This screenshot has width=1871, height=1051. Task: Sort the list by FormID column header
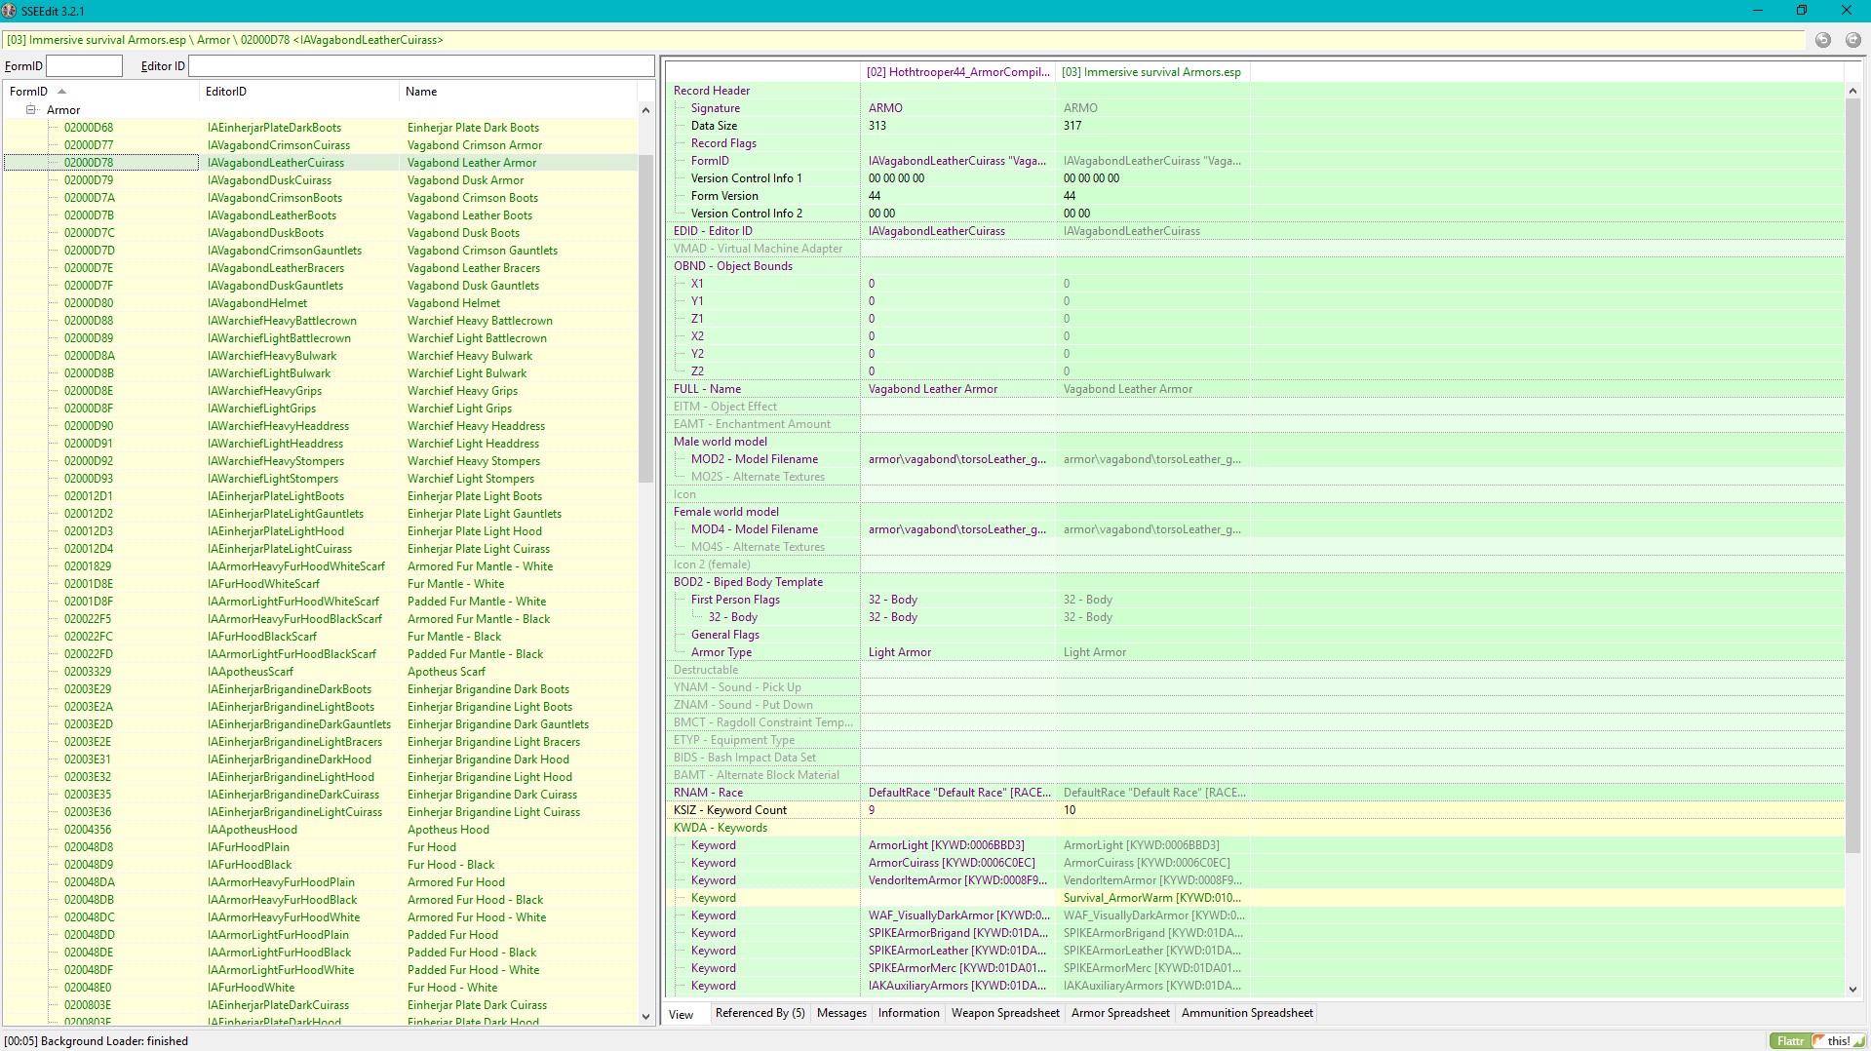(29, 92)
